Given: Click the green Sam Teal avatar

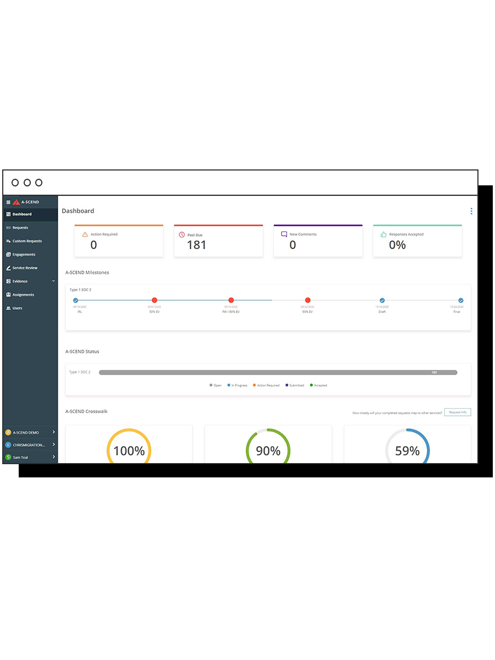Looking at the screenshot, I should pos(8,457).
